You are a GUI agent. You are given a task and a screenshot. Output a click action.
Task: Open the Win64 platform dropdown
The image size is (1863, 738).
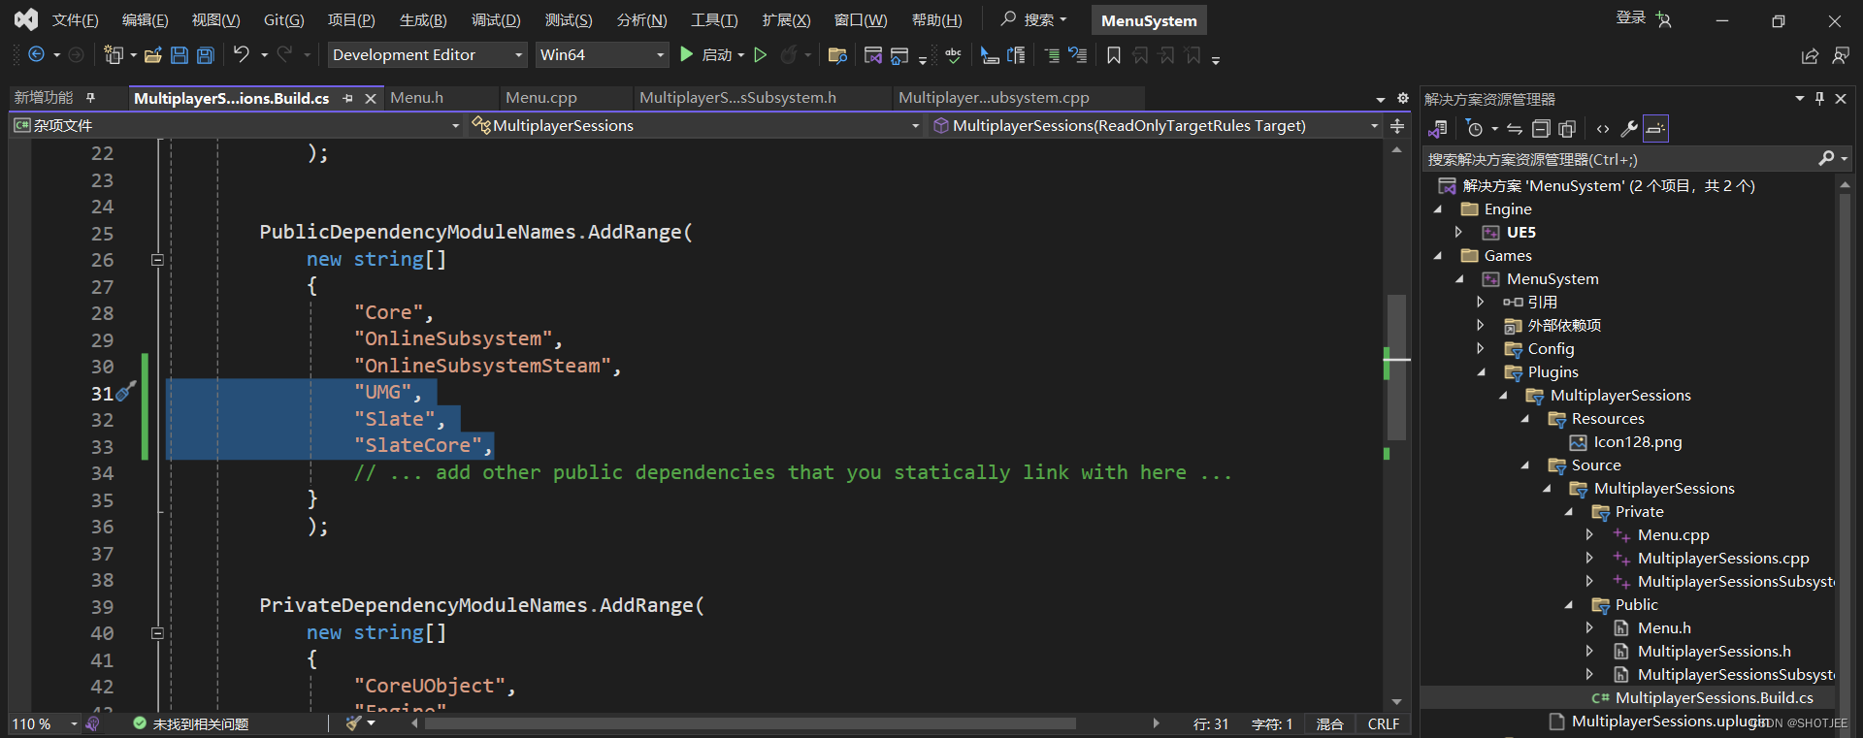tap(603, 55)
